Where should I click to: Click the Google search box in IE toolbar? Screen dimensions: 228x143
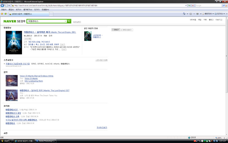tap(209, 6)
